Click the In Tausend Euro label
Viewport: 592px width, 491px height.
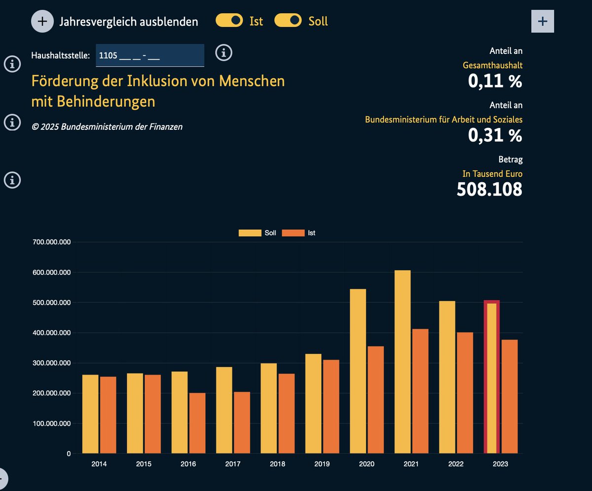[492, 174]
